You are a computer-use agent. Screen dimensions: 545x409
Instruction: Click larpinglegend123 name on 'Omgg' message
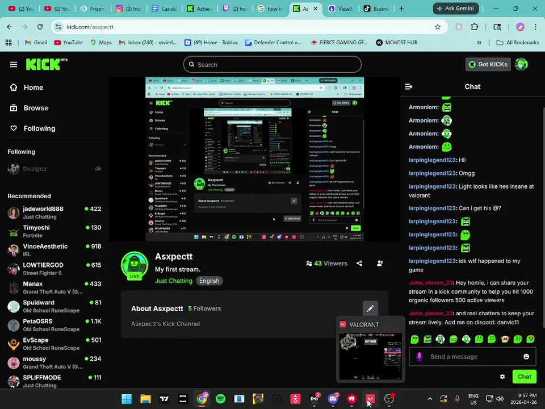pos(432,173)
